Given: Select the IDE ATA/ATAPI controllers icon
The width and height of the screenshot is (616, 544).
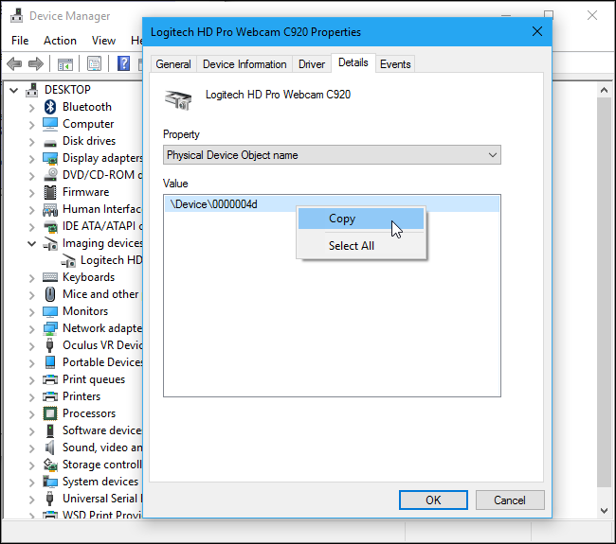Looking at the screenshot, I should click(50, 226).
